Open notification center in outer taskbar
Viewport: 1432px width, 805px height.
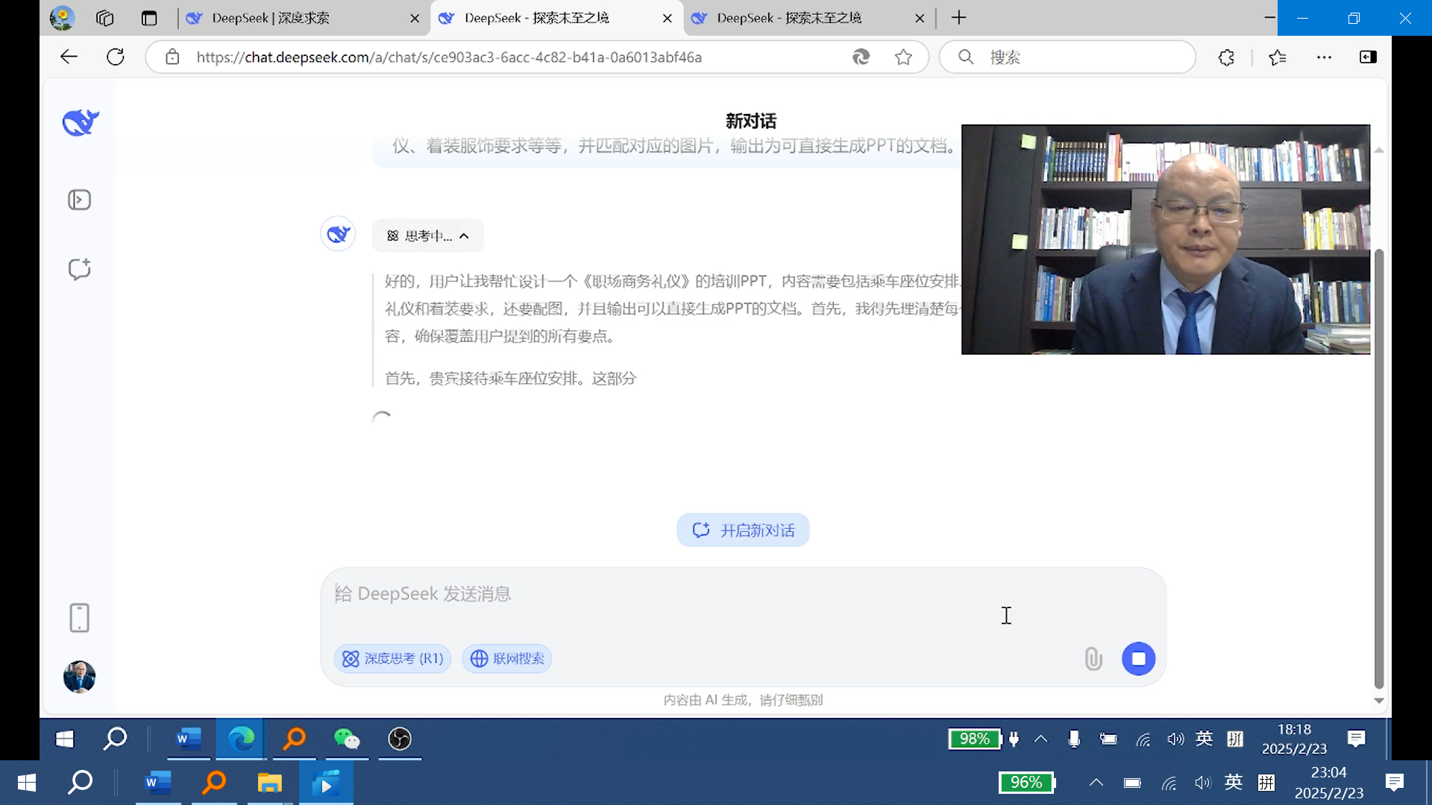coord(1395,783)
